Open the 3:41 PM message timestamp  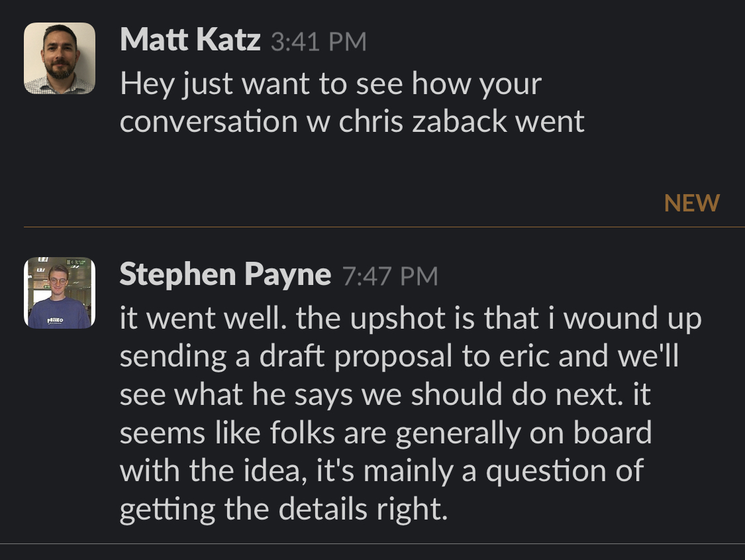pyautogui.click(x=318, y=42)
